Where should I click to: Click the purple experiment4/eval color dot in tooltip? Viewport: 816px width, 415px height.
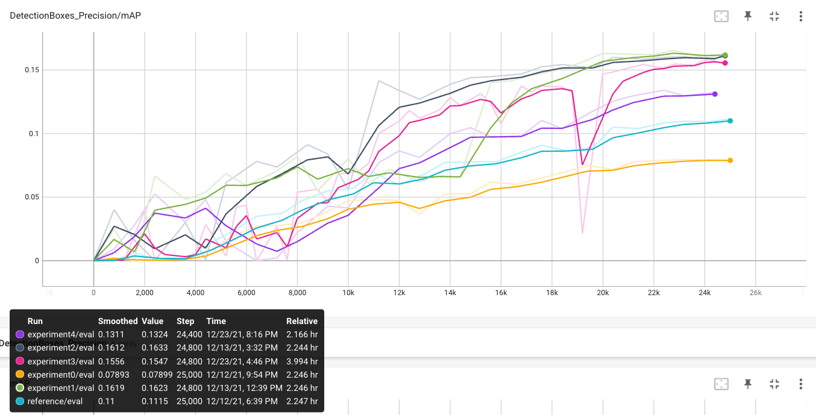20,334
